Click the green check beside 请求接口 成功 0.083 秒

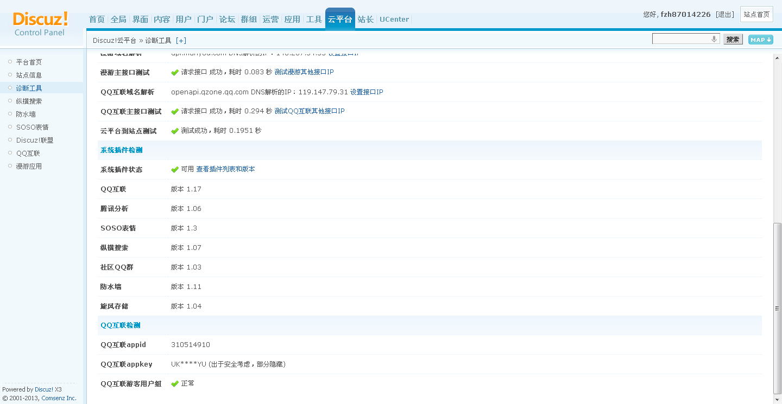click(x=175, y=73)
